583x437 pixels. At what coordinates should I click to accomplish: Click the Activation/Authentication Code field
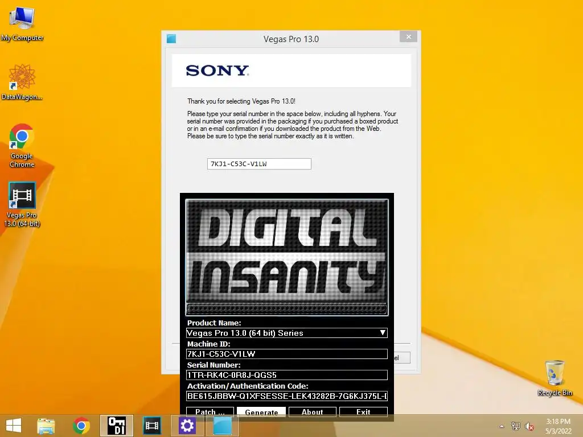click(x=287, y=396)
